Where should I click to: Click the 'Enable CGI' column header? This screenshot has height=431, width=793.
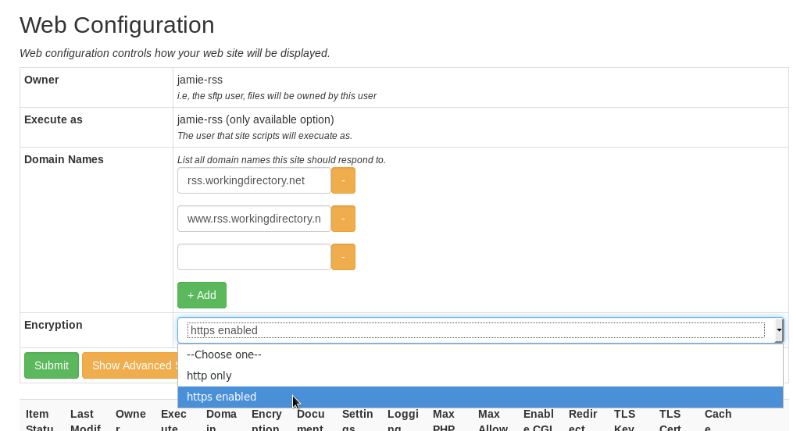538,420
